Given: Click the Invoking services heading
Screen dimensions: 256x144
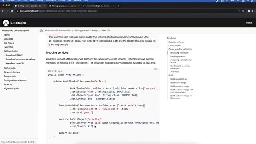Looking at the screenshot, I should [57, 52].
